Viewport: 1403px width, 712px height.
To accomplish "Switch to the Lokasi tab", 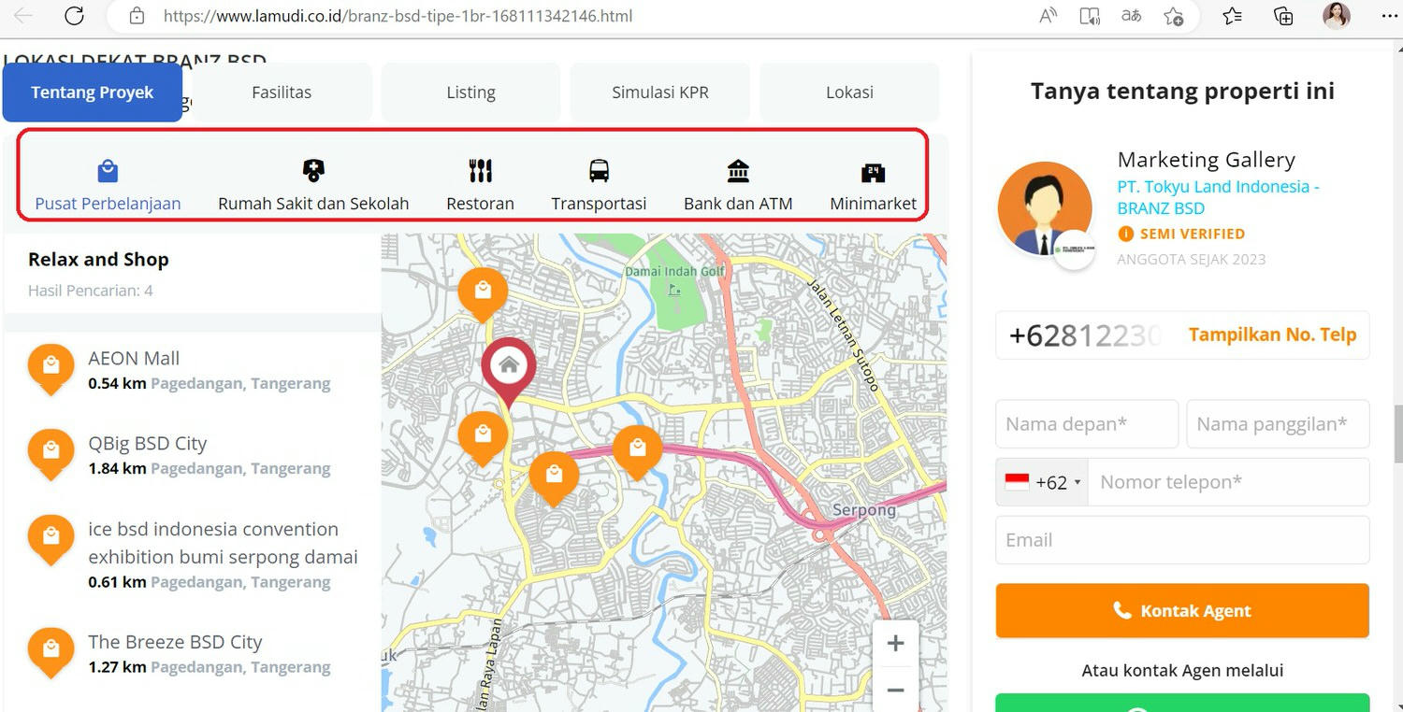I will [849, 93].
